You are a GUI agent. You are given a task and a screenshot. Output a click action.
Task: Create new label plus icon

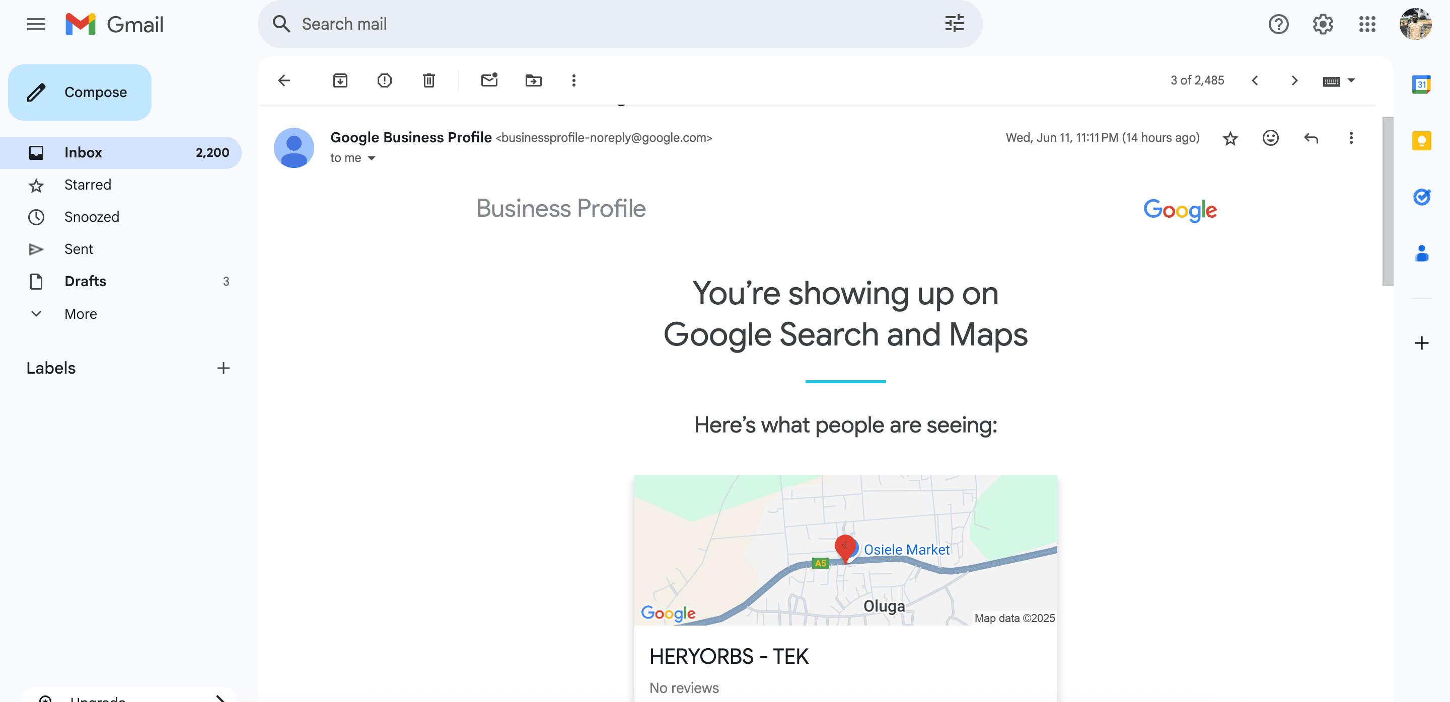pyautogui.click(x=224, y=368)
